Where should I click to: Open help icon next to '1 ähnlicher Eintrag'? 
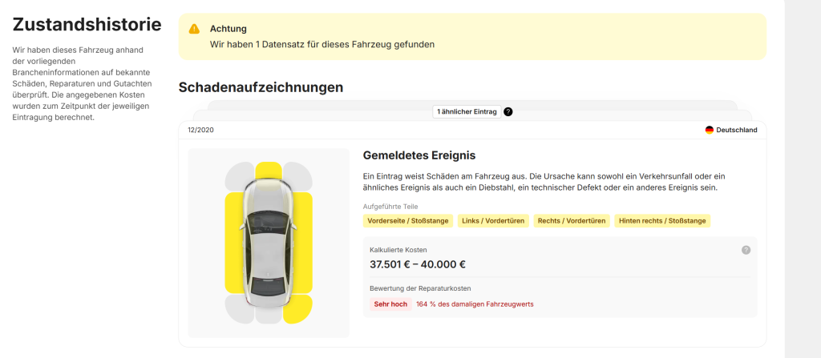[x=508, y=111]
